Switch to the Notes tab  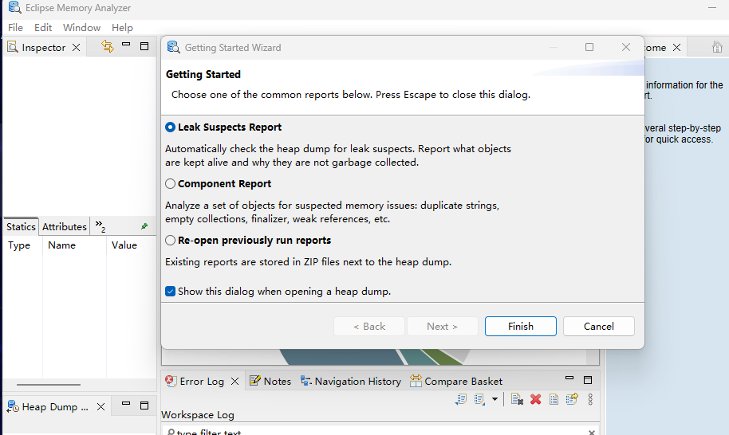point(270,381)
